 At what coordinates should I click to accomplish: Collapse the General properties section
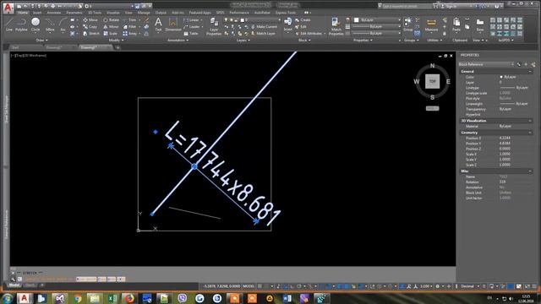[530, 71]
